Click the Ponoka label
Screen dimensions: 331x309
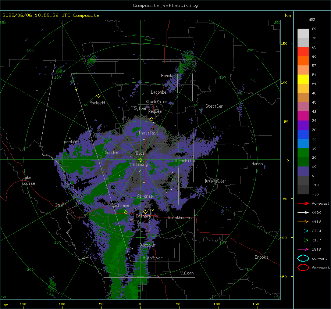168,76
